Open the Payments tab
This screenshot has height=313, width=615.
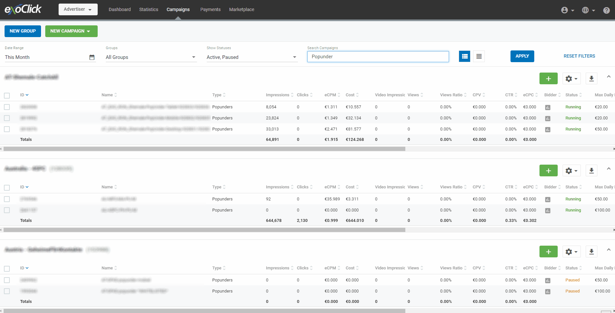(210, 9)
